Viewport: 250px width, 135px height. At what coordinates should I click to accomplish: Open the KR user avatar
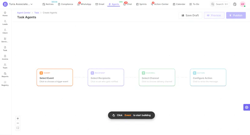(x=242, y=4)
